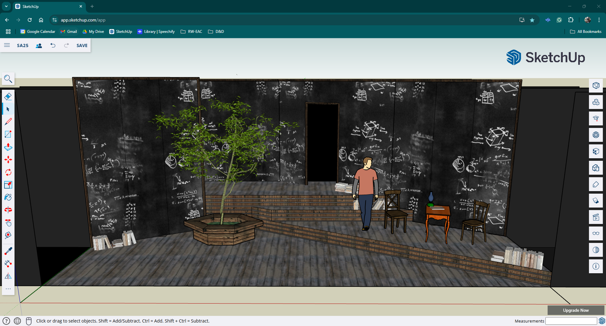Viewport: 606px width, 326px height.
Task: Click the Upgrade Now button
Action: 576,310
